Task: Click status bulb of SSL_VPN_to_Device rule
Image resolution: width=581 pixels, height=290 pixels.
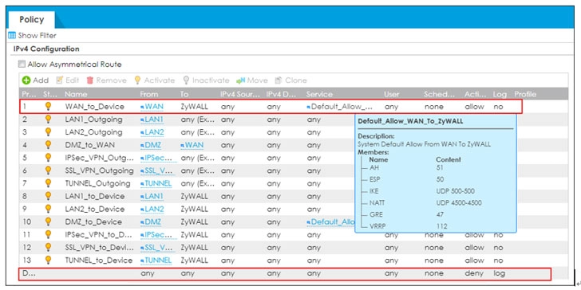Action: (48, 248)
